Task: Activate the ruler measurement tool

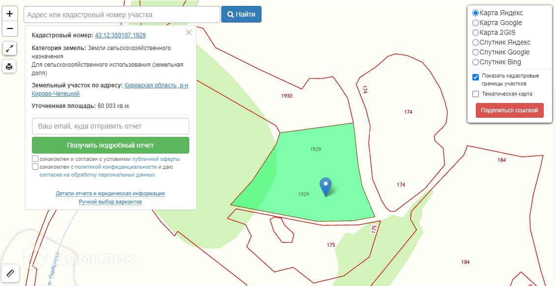Action: [9, 274]
